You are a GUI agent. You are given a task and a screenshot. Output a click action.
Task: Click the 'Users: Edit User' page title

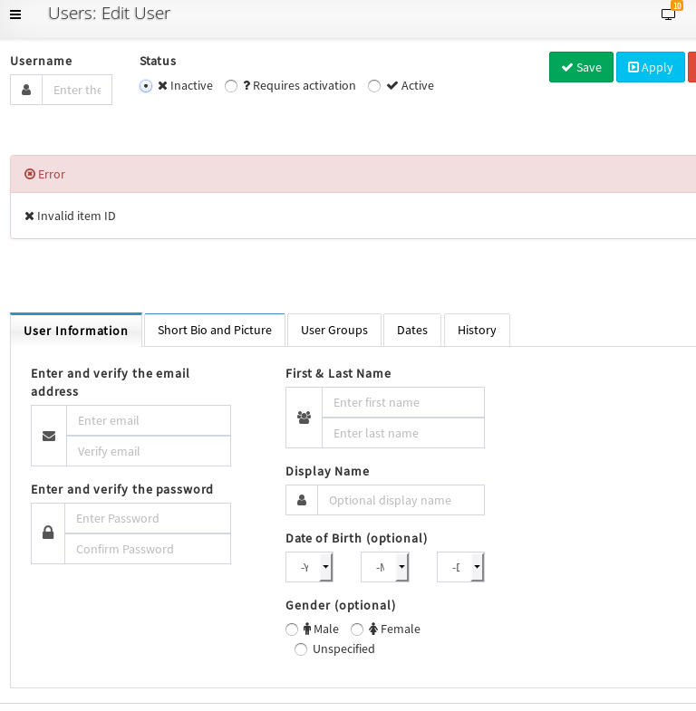point(110,14)
